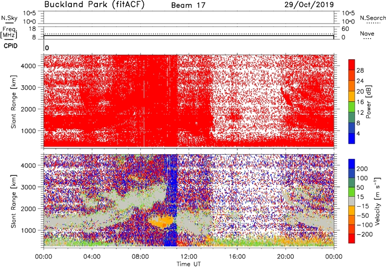This screenshot has width=386, height=267.
Task: Click the '60' Nave axis tick
Action: point(345,29)
